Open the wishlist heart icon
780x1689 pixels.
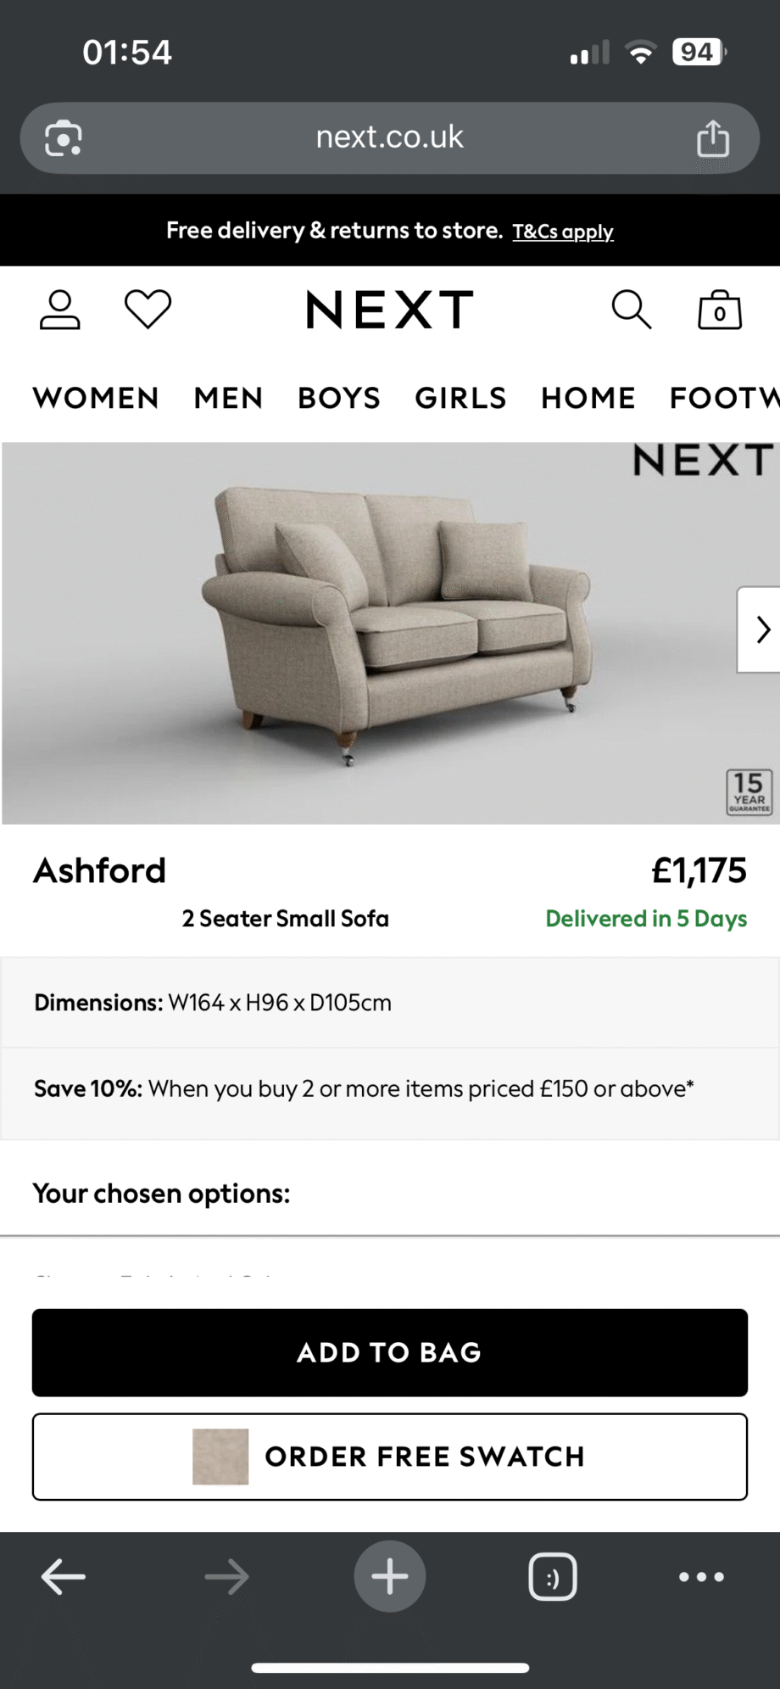tap(148, 309)
